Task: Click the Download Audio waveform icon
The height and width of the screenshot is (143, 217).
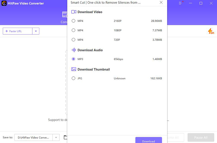Action: 74,50
